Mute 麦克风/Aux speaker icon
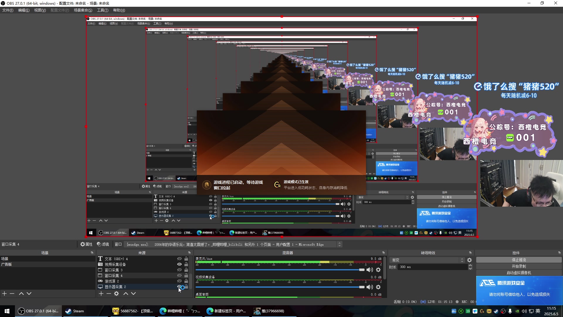Screen dimensions: 563x317 tap(370, 270)
